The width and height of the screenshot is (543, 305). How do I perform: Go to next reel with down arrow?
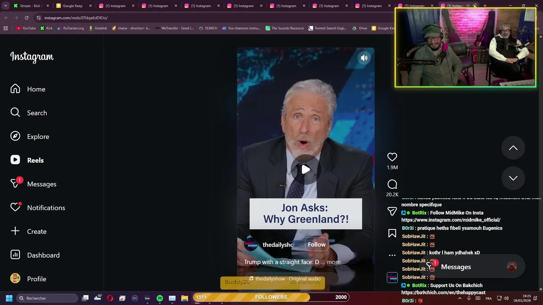pos(513,178)
